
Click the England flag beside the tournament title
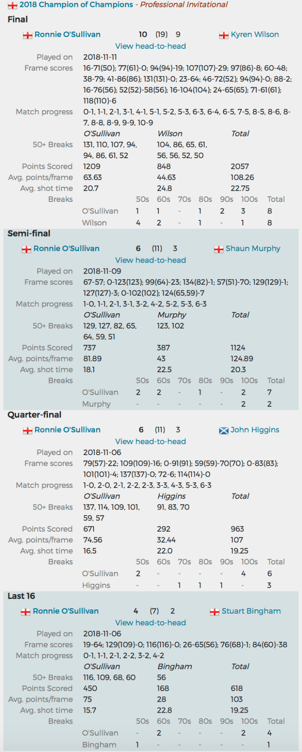(x=13, y=5)
